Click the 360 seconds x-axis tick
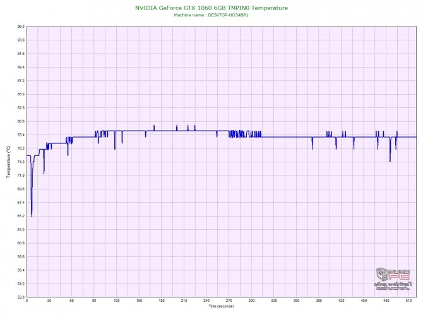The height and width of the screenshot is (317, 423). point(297,301)
